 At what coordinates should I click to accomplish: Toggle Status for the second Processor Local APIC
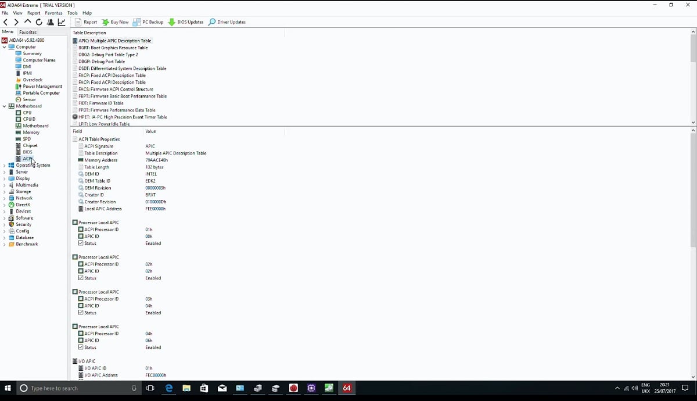pos(81,278)
